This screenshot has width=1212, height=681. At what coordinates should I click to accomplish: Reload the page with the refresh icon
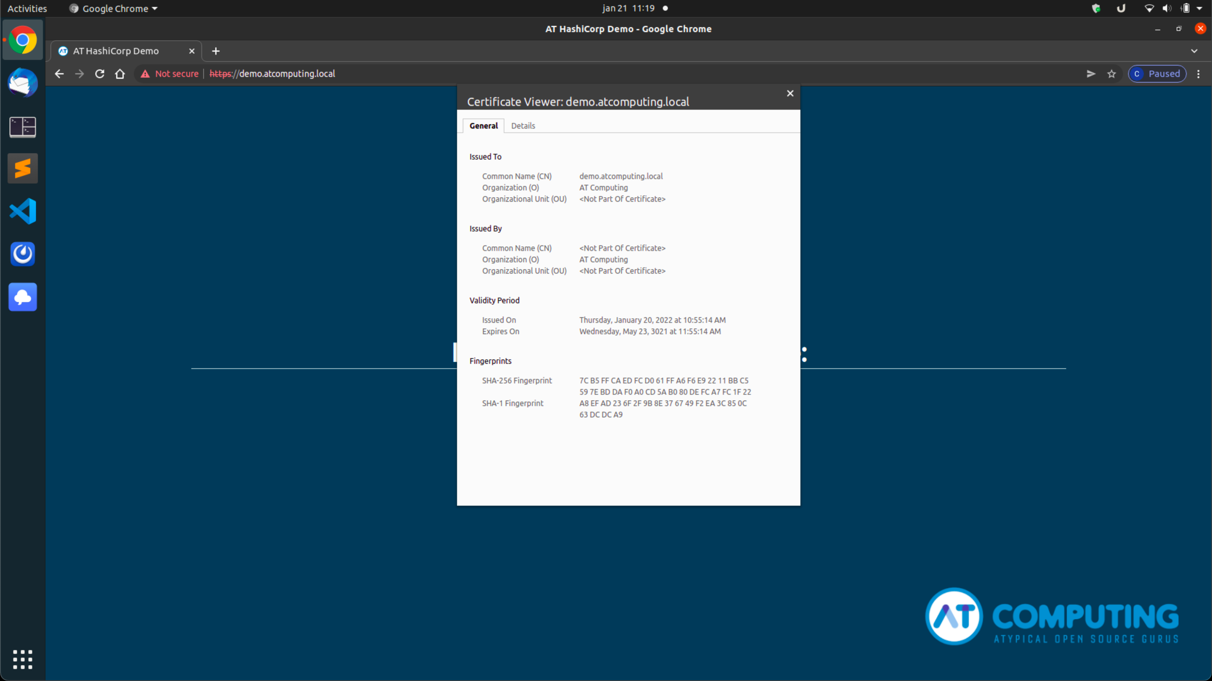tap(100, 74)
